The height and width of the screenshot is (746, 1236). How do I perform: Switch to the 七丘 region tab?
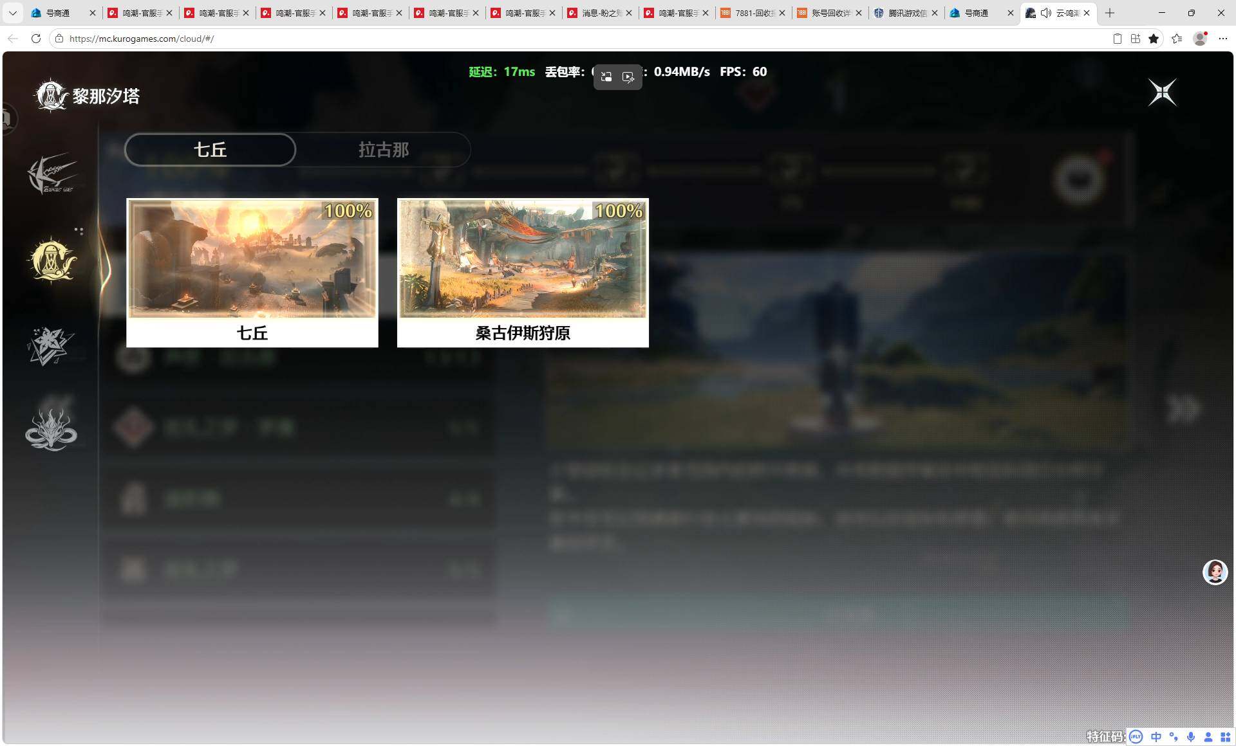pos(210,150)
